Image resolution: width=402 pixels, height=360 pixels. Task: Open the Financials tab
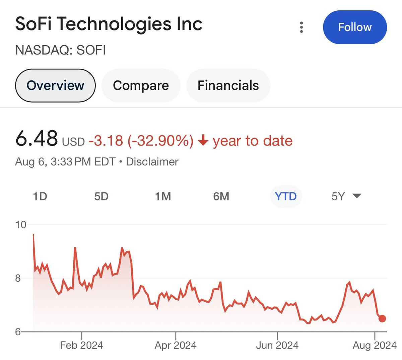coord(228,85)
